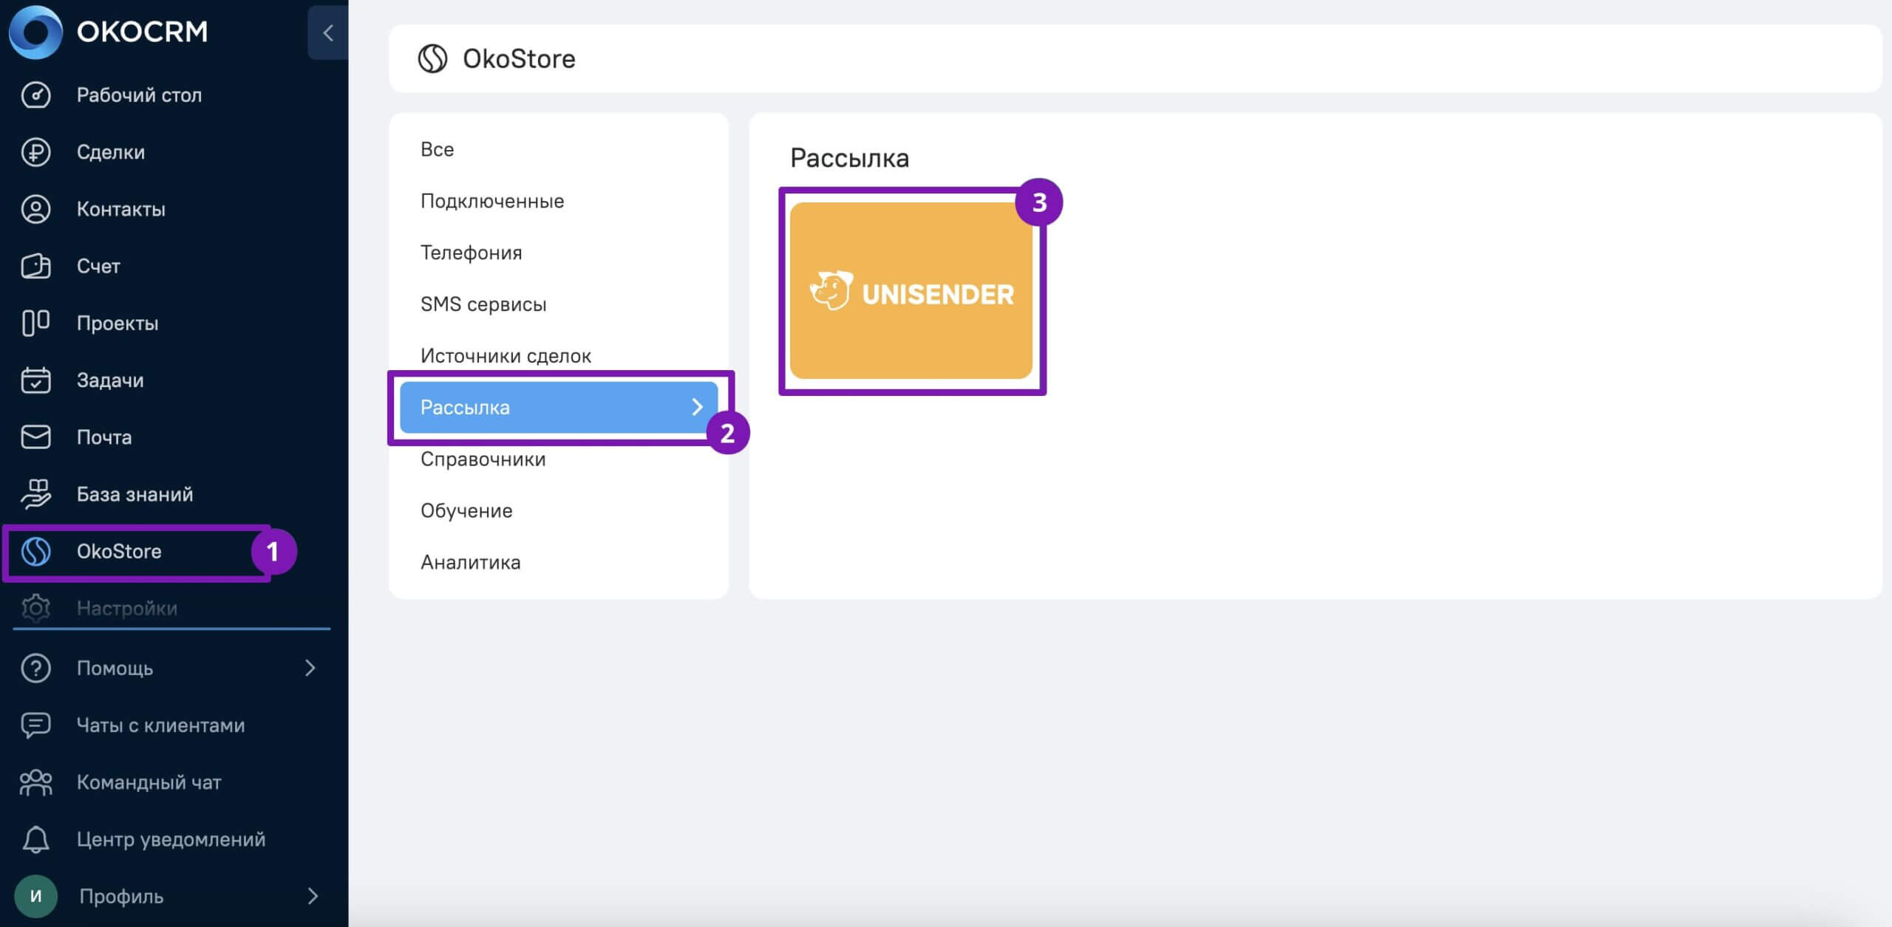Go to Рабочий стол in the sidebar
This screenshot has width=1892, height=927.
pyautogui.click(x=139, y=95)
